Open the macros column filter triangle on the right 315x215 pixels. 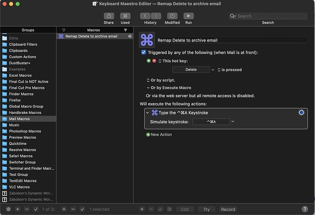126,30
